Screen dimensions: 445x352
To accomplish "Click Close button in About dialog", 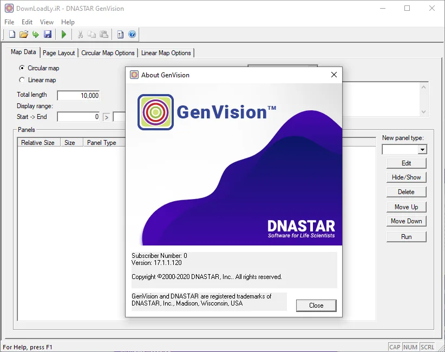I will click(x=316, y=305).
